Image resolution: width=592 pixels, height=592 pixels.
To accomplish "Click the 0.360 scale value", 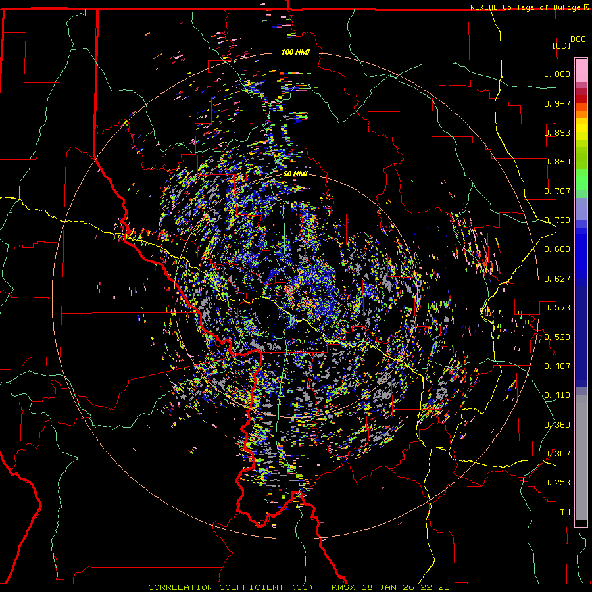I will pyautogui.click(x=557, y=425).
